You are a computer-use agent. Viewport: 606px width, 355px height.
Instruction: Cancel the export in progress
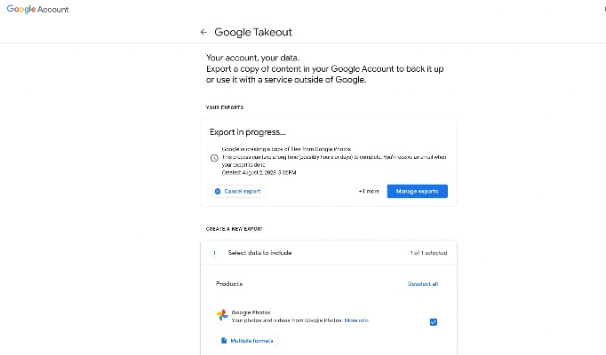tap(238, 191)
